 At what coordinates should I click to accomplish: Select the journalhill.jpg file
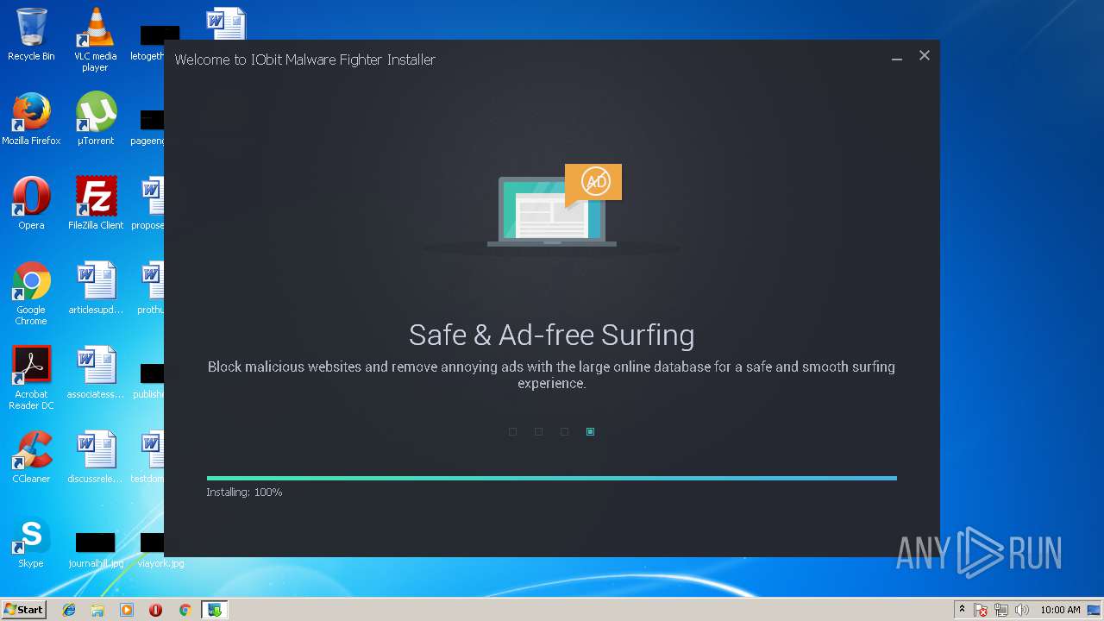point(95,549)
